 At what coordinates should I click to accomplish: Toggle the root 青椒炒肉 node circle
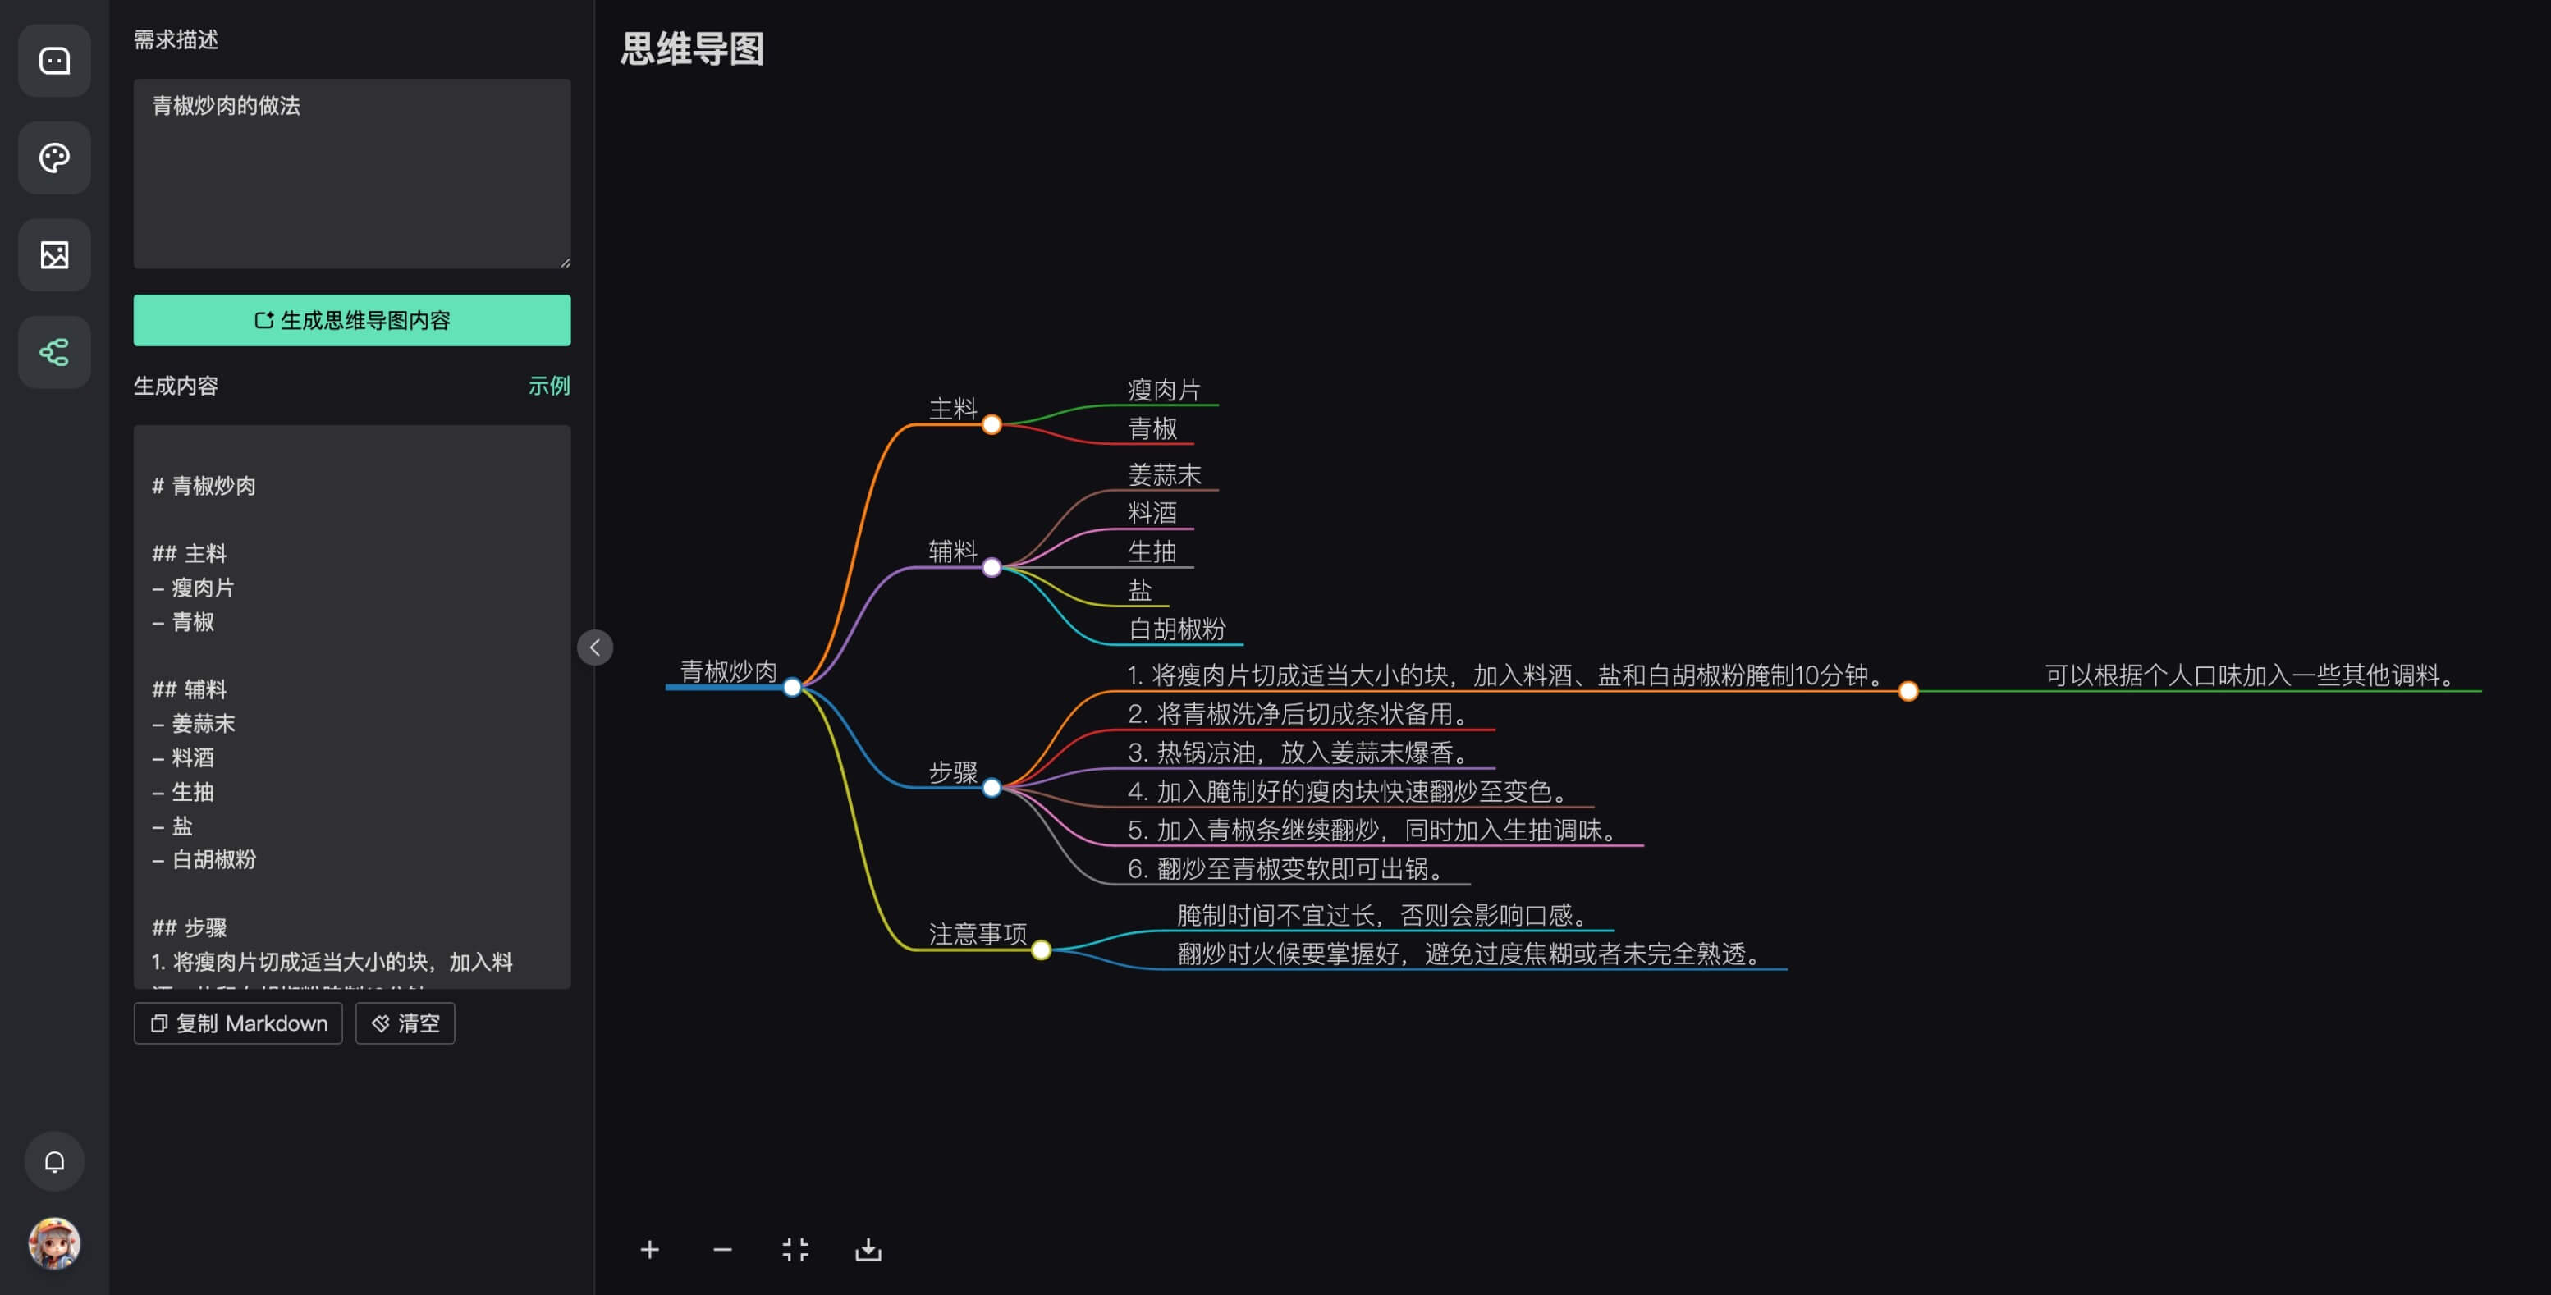792,687
